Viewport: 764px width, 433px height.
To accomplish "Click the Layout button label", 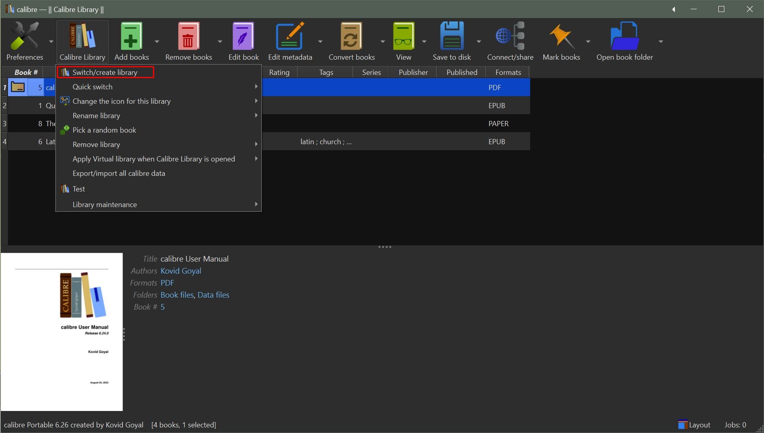I will pos(700,425).
